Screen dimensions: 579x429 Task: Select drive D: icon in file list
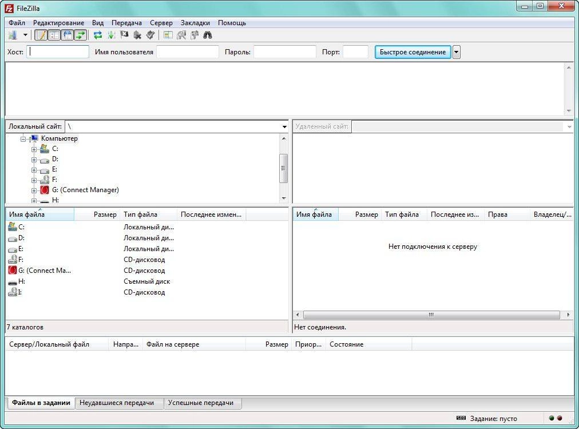click(13, 239)
